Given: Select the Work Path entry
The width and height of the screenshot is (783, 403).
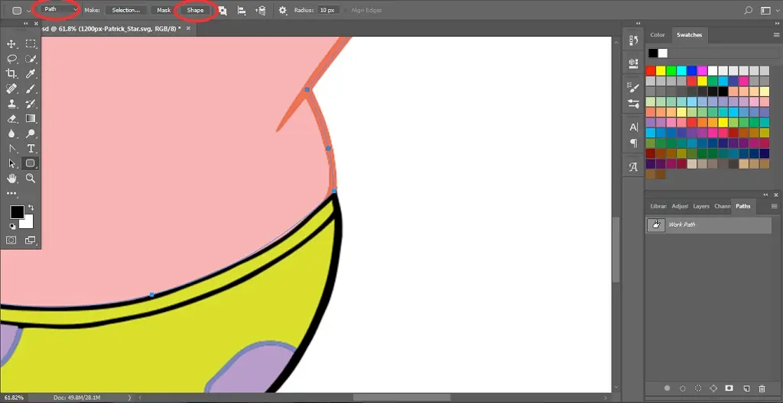Looking at the screenshot, I should coord(709,225).
